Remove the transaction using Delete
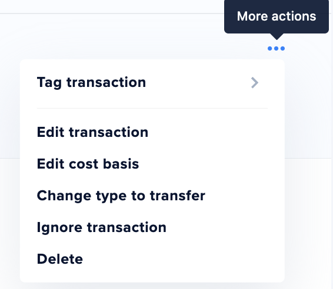The width and height of the screenshot is (333, 289). (152, 259)
